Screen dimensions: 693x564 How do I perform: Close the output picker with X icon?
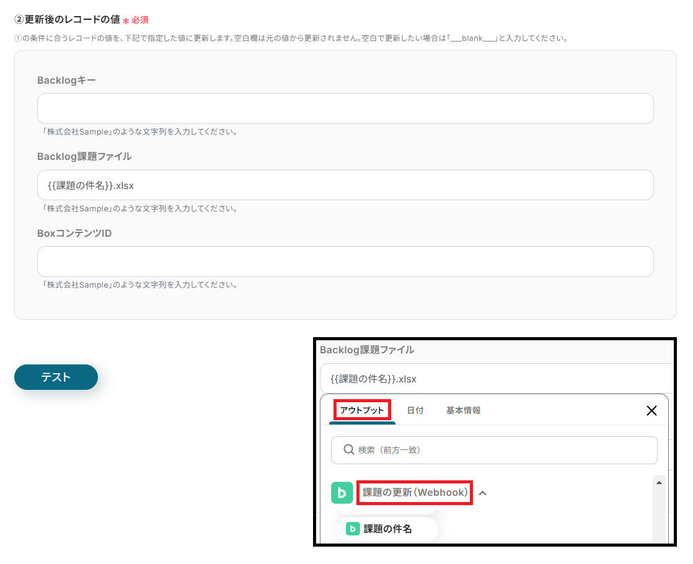651,411
